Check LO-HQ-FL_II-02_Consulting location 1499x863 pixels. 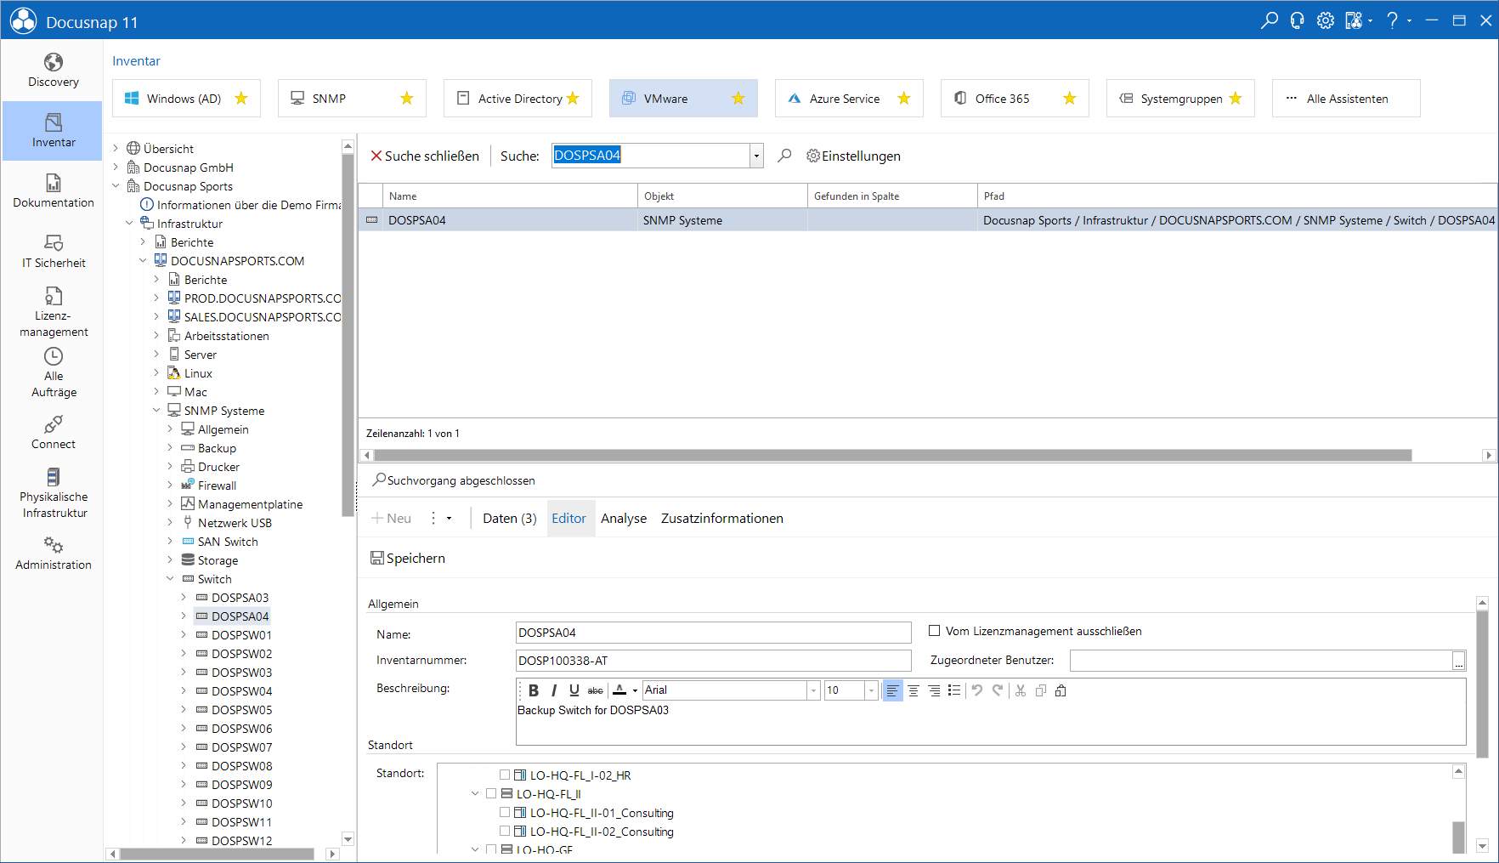[505, 831]
